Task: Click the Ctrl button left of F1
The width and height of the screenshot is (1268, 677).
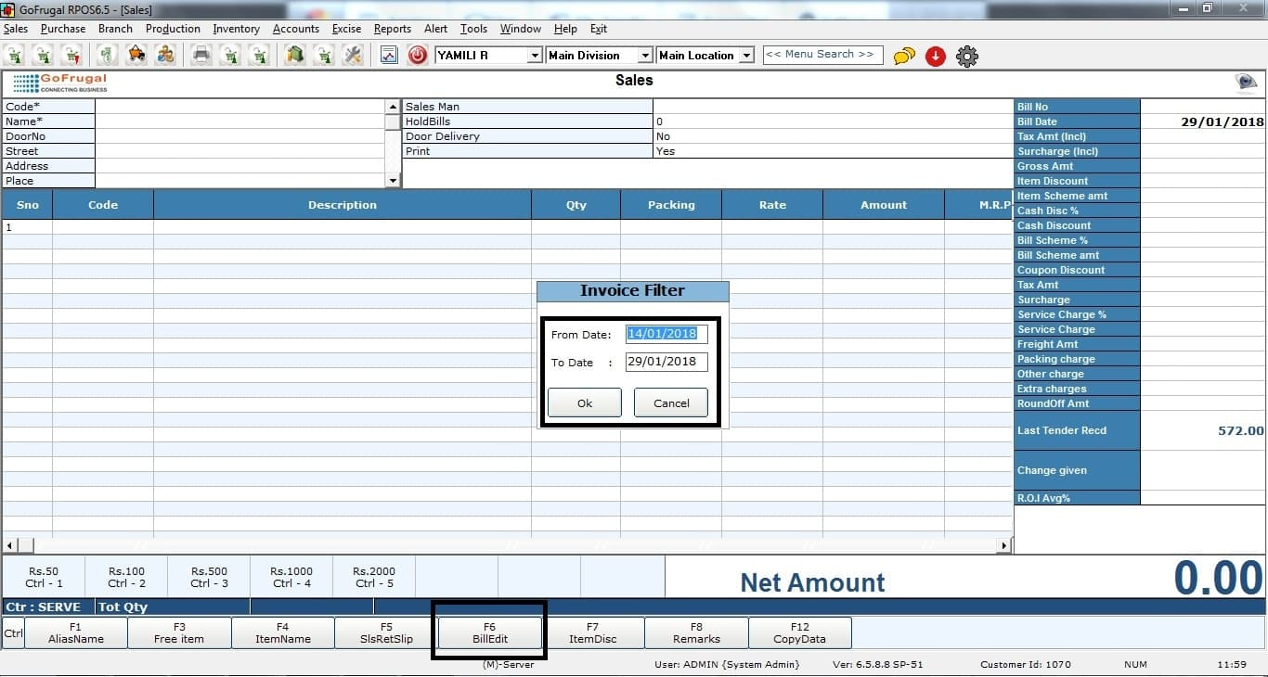Action: coord(13,633)
